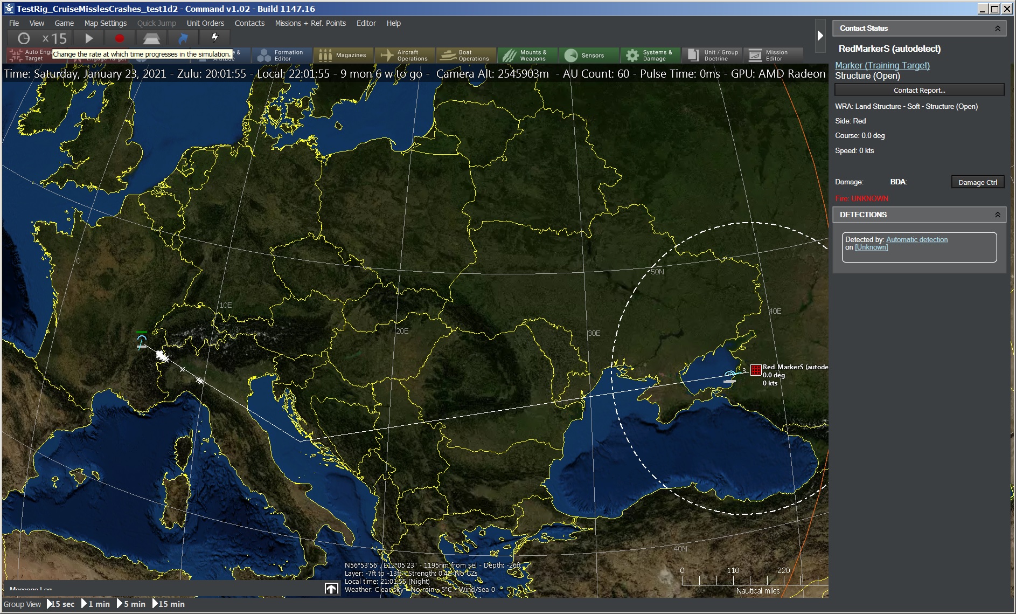1016x614 pixels.
Task: Click the 'Course: 0.0 deg' text
Action: (860, 135)
